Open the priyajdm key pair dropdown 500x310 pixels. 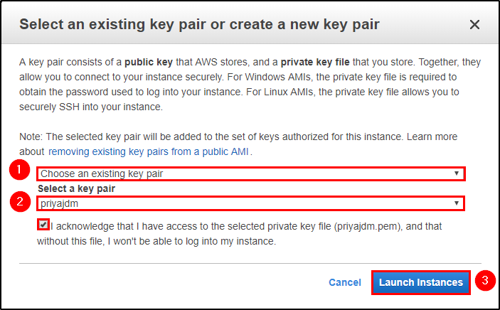pos(250,203)
